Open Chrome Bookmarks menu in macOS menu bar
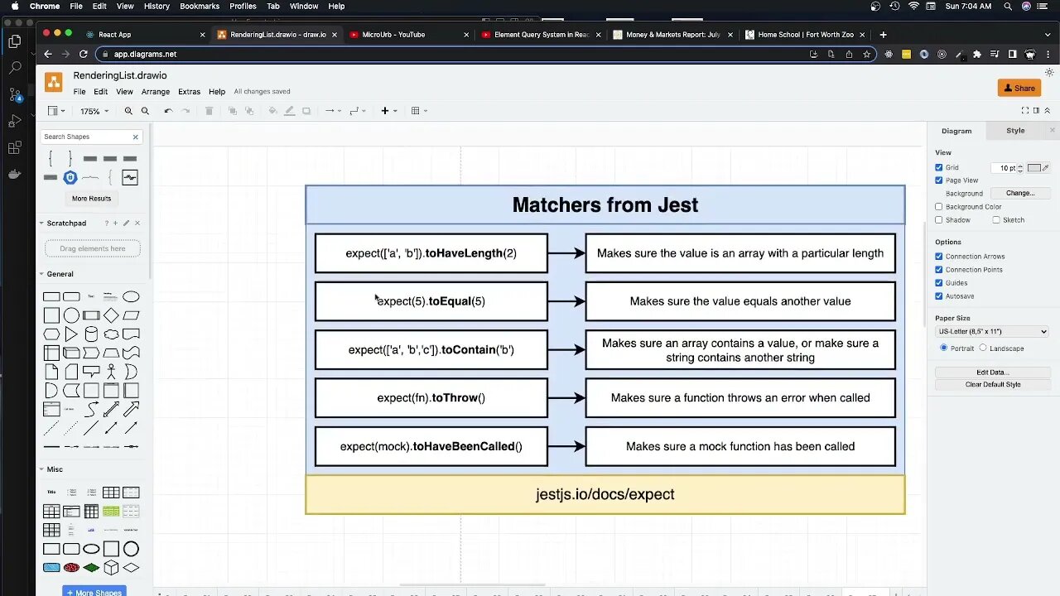Viewport: 1060px width, 596px height. click(x=200, y=6)
